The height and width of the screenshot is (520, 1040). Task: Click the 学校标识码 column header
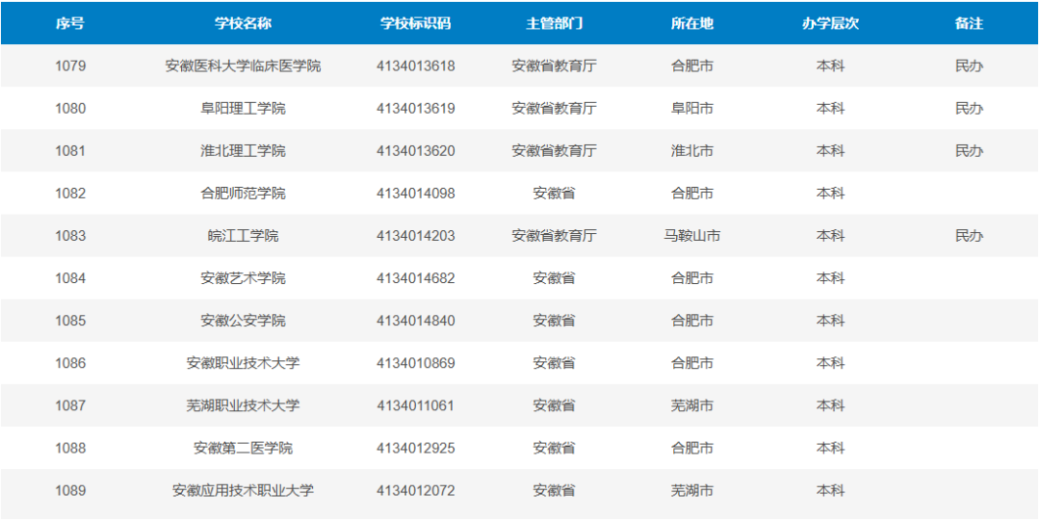(415, 24)
